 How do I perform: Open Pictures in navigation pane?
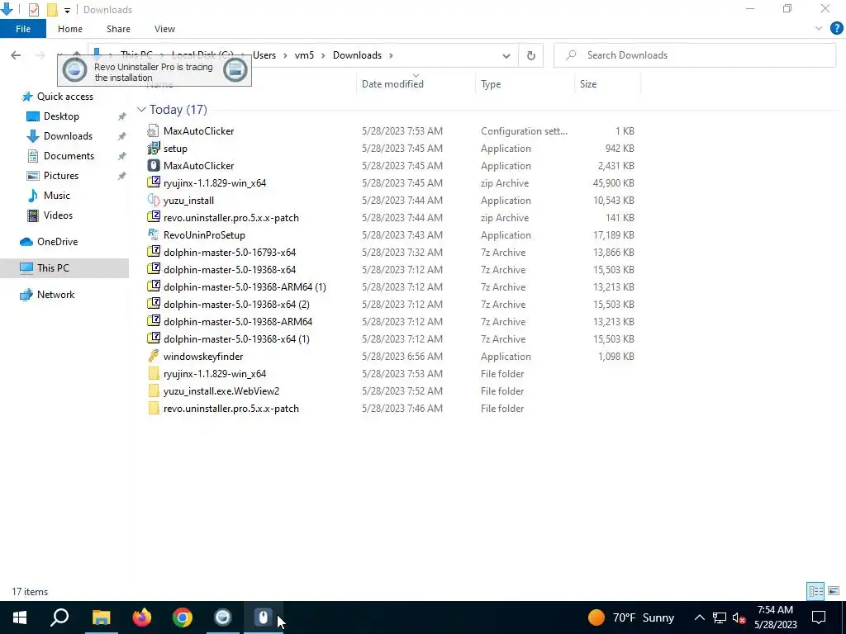click(61, 176)
